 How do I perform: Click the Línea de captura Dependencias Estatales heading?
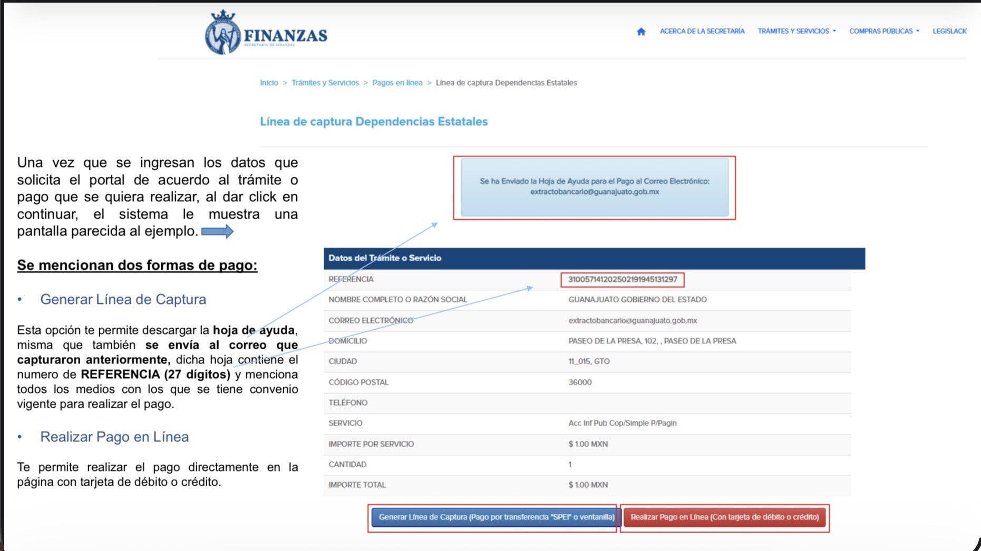[x=374, y=122]
